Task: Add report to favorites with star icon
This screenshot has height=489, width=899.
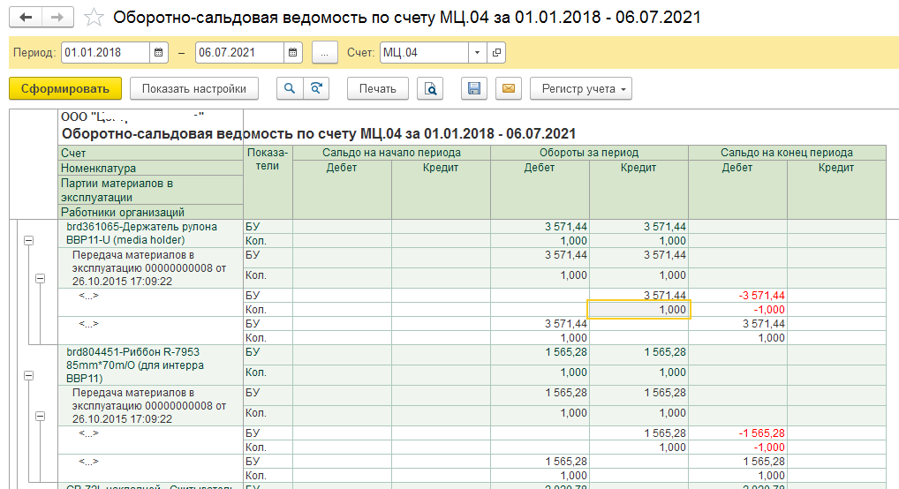Action: coord(94,18)
